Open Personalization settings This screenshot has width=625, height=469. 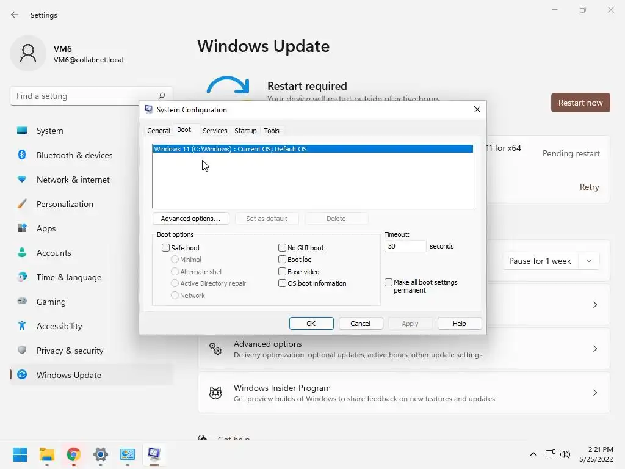pos(92,204)
